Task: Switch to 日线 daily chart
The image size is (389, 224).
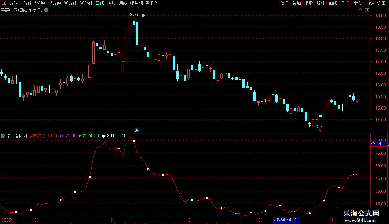Action: (x=100, y=3)
